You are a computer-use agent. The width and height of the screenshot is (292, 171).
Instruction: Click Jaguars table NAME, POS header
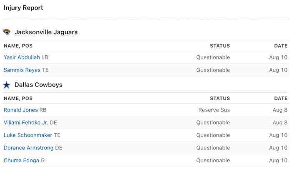(x=18, y=46)
